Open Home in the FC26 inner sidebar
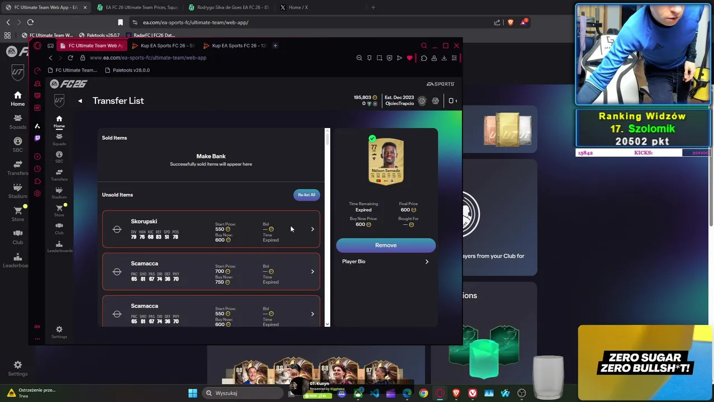 pos(59,122)
